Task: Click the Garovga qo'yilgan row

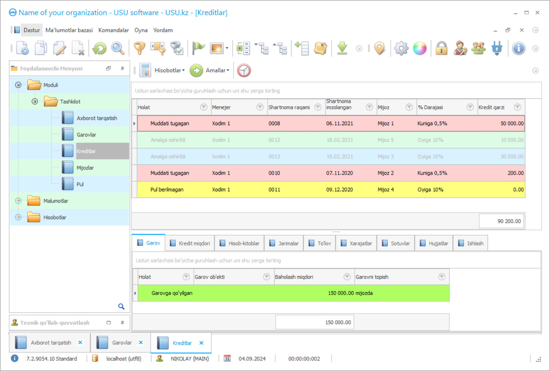Action: tap(293, 293)
